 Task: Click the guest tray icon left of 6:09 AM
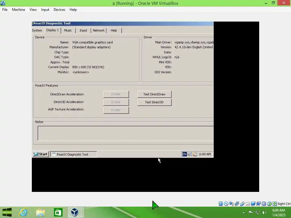tap(195, 154)
